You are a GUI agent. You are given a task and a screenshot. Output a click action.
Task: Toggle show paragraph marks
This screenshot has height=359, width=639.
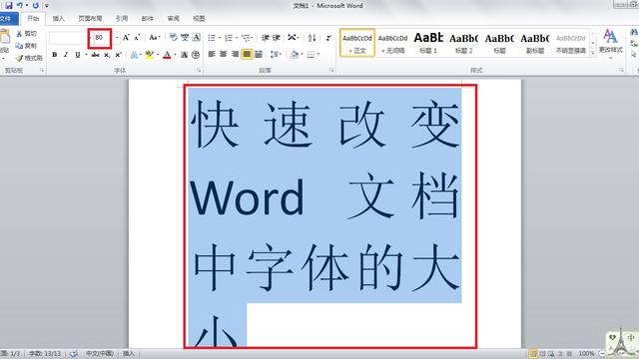tap(328, 38)
